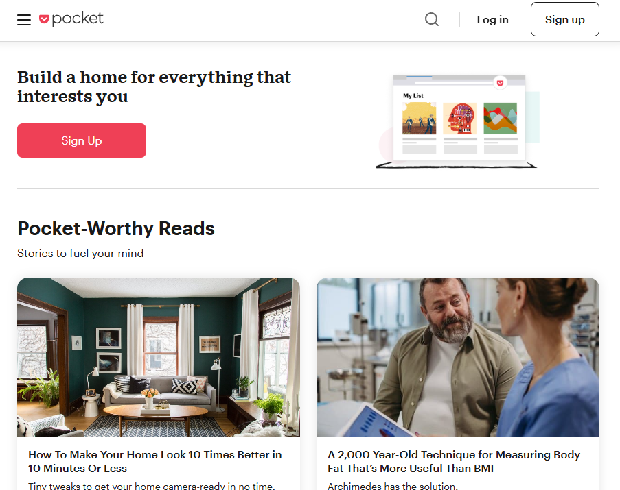Viewport: 620px width, 490px height.
Task: Select the red head artwork thumbnail
Action: coord(460,119)
